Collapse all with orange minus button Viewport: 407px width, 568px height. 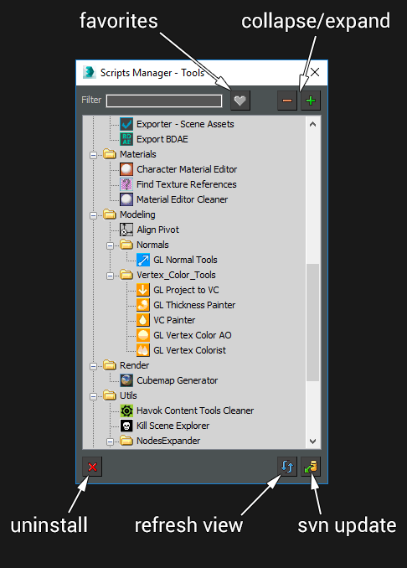tap(287, 101)
